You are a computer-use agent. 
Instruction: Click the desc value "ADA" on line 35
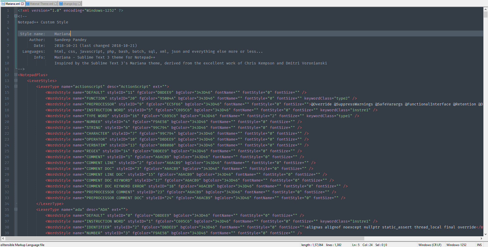coord(104,210)
